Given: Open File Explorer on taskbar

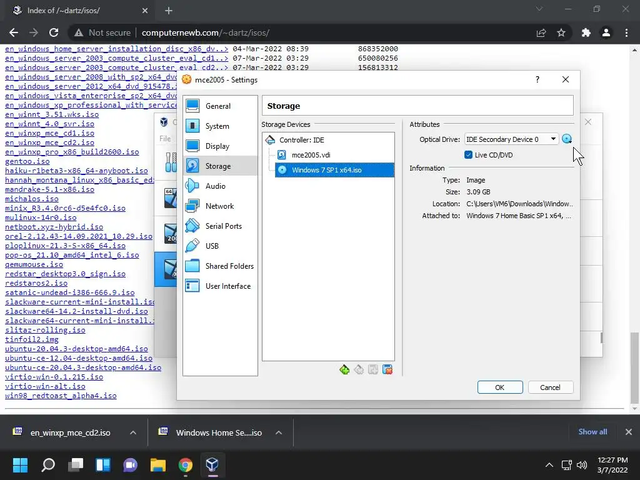Looking at the screenshot, I should pos(158,465).
